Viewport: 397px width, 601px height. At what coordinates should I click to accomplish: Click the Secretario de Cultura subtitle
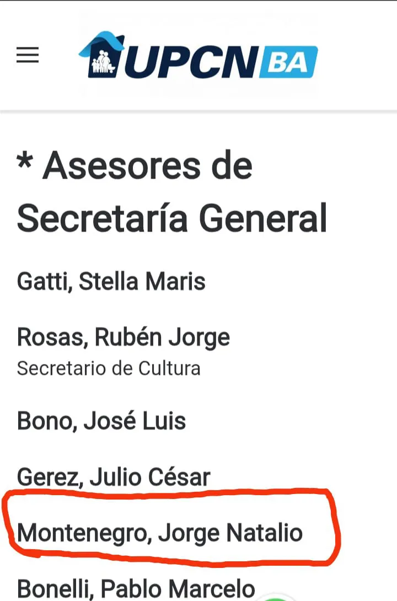coord(109,368)
